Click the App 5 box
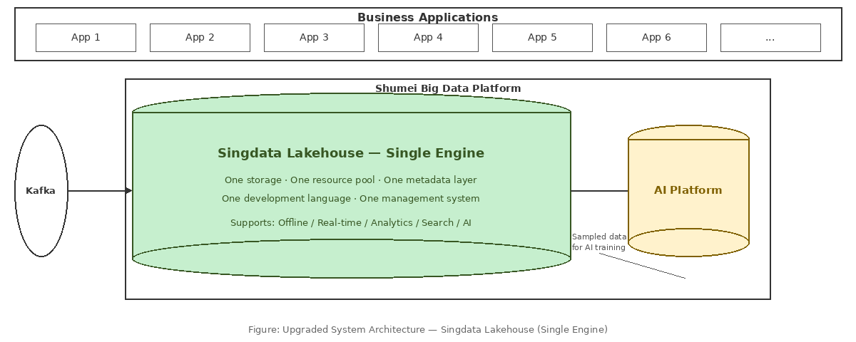Image resolution: width=856 pixels, height=342 pixels. (542, 38)
